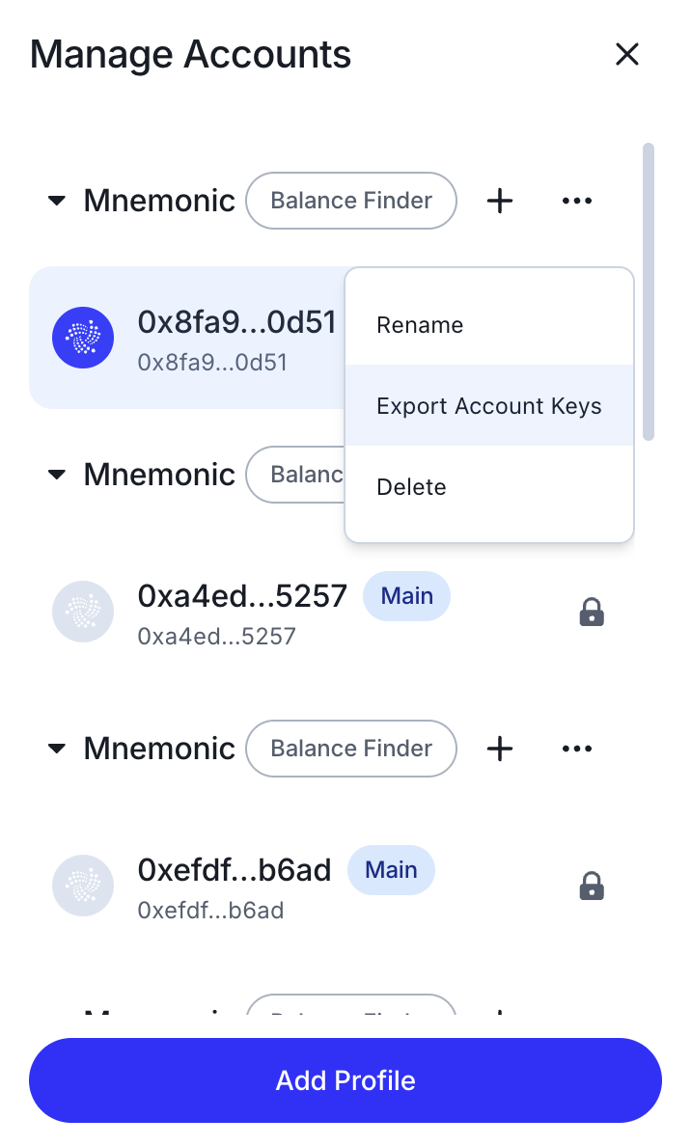Image resolution: width=691 pixels, height=1146 pixels.
Task: Open the add account plus for the third Mnemonic
Action: click(499, 748)
